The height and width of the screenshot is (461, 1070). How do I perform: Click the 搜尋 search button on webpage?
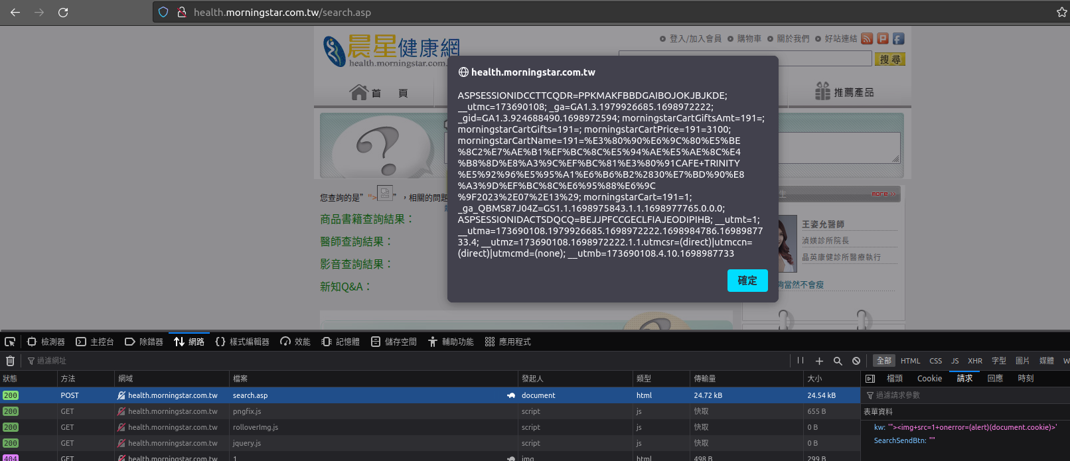tap(890, 59)
